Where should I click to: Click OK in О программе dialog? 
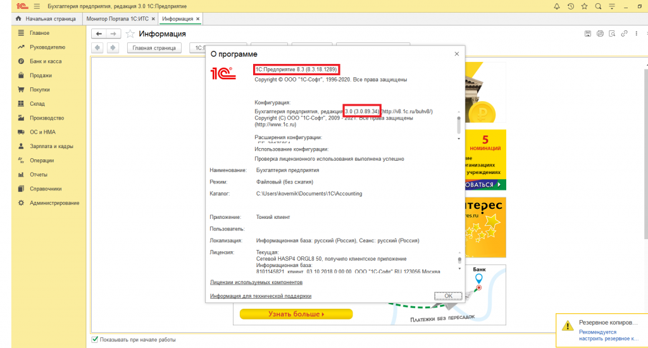click(x=448, y=296)
